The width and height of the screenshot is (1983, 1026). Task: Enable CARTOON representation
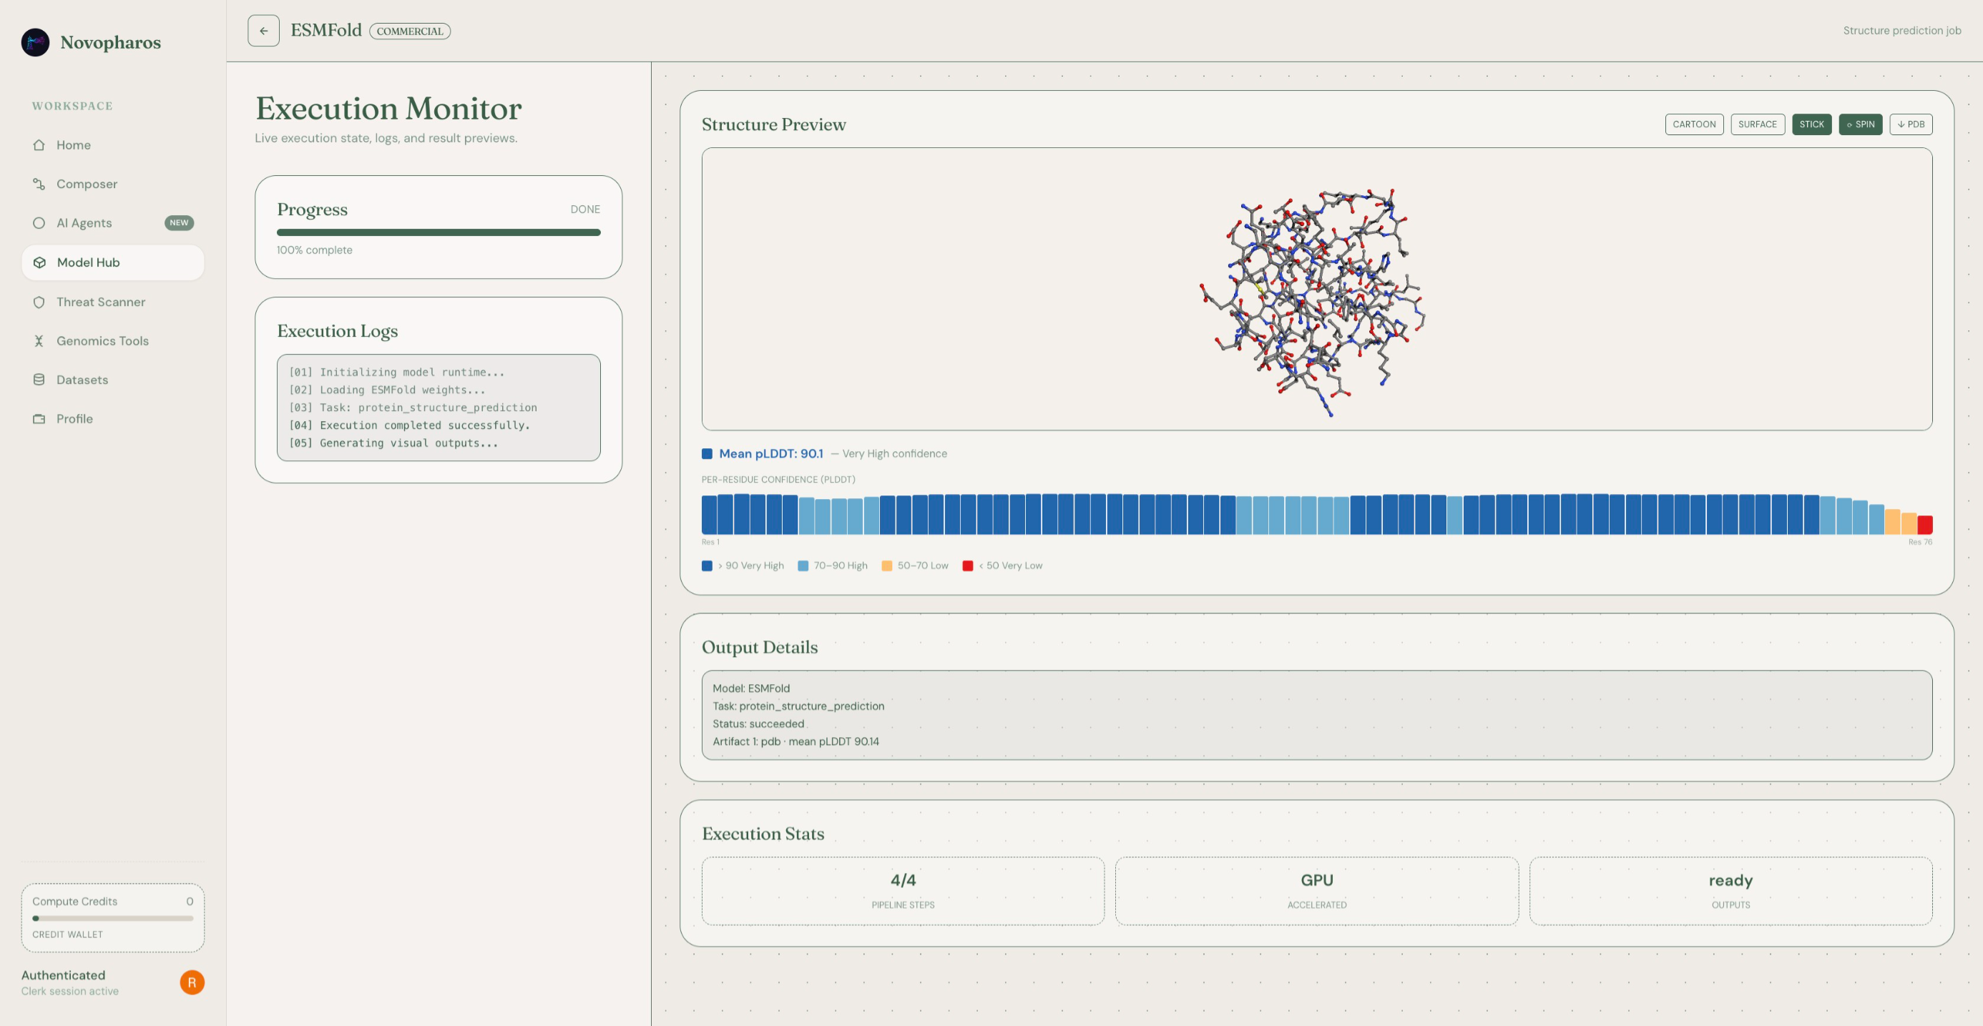[1694, 124]
